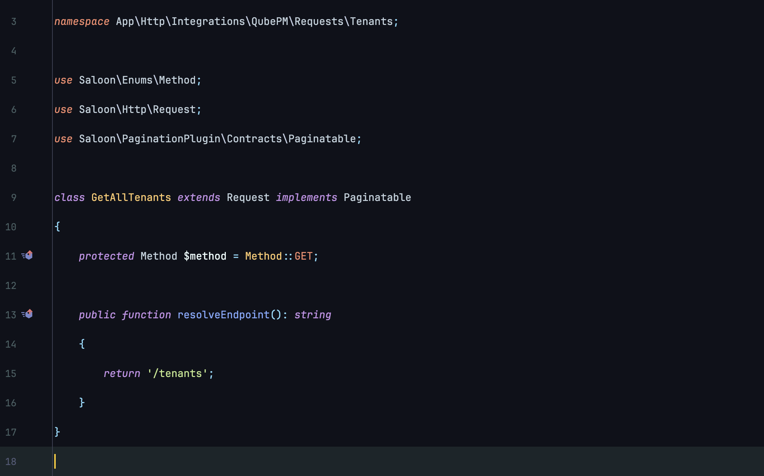Viewport: 764px width, 476px height.
Task: Click the Request parent class after extends
Action: (x=248, y=198)
